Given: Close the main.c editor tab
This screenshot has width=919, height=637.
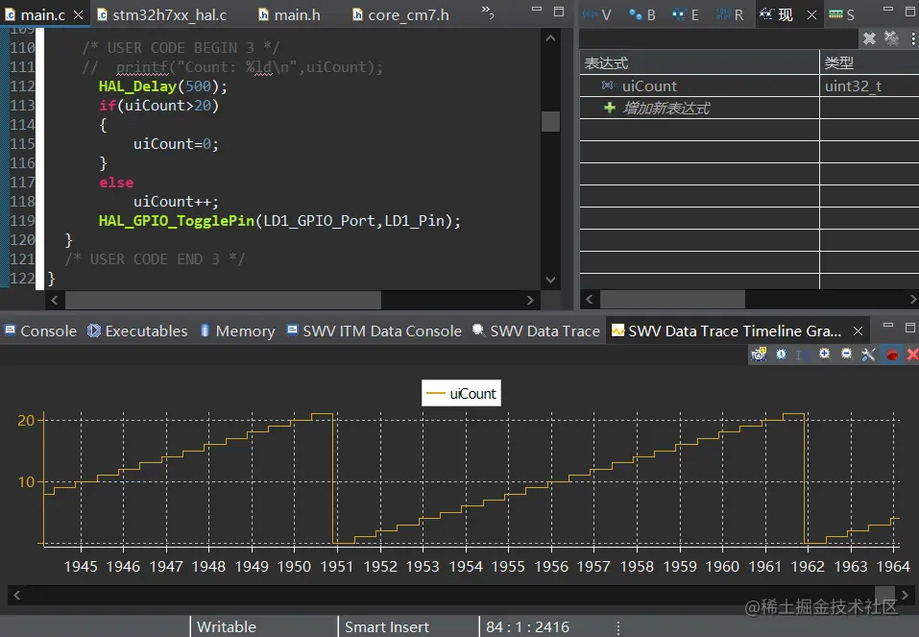Looking at the screenshot, I should point(78,14).
